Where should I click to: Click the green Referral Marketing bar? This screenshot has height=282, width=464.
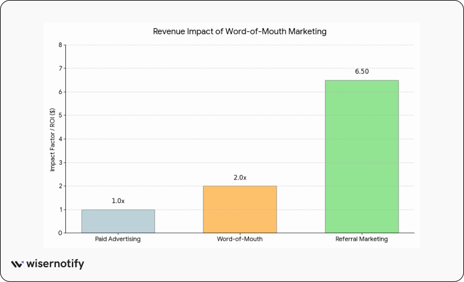[x=362, y=157]
